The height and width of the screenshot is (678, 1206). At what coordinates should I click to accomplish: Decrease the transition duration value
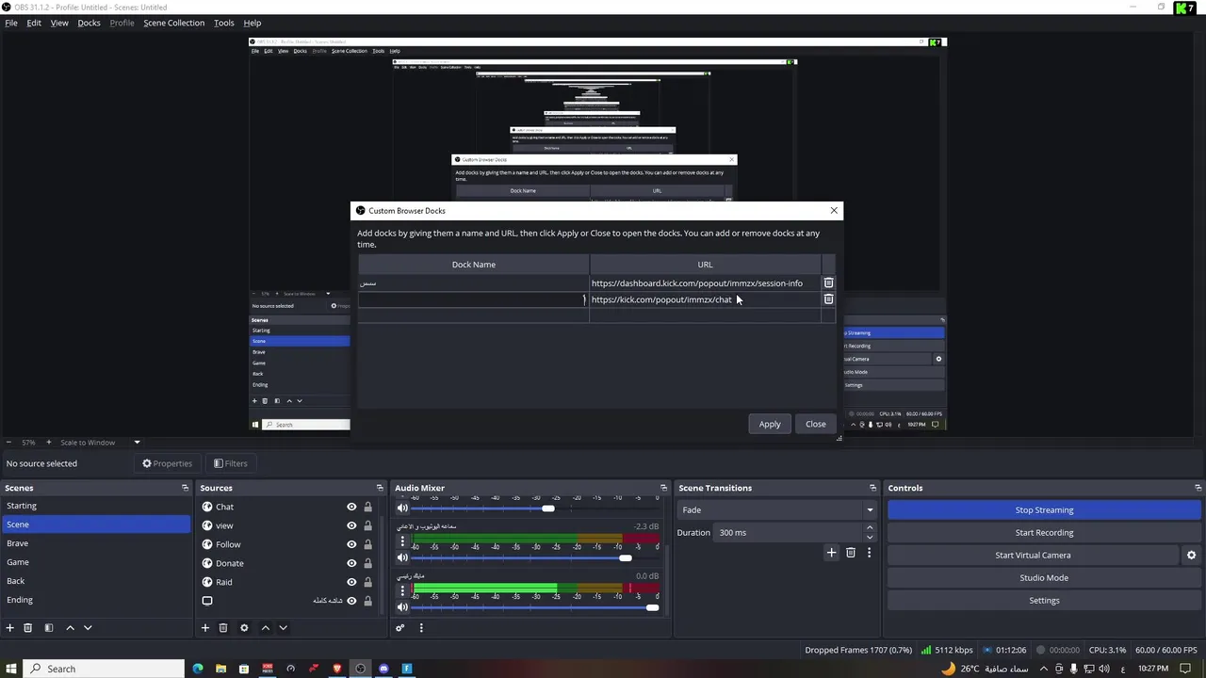click(870, 537)
